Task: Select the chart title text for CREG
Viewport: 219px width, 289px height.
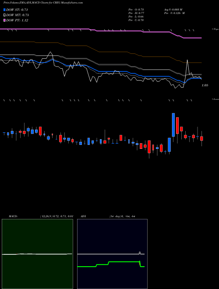Action: coord(43,3)
